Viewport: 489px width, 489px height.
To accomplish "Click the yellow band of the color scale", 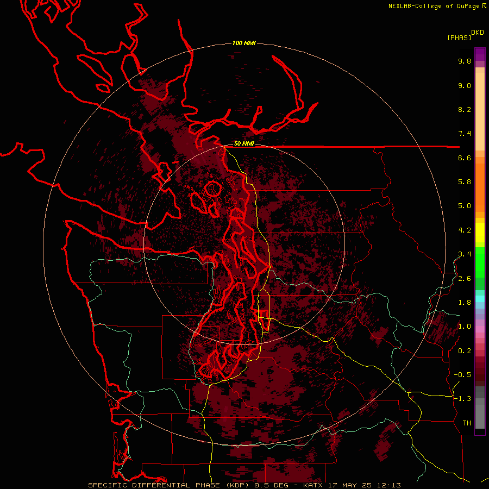I will click(x=480, y=233).
